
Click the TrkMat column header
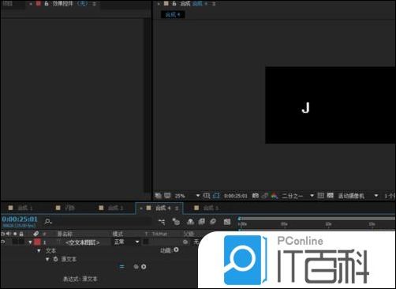159,234
